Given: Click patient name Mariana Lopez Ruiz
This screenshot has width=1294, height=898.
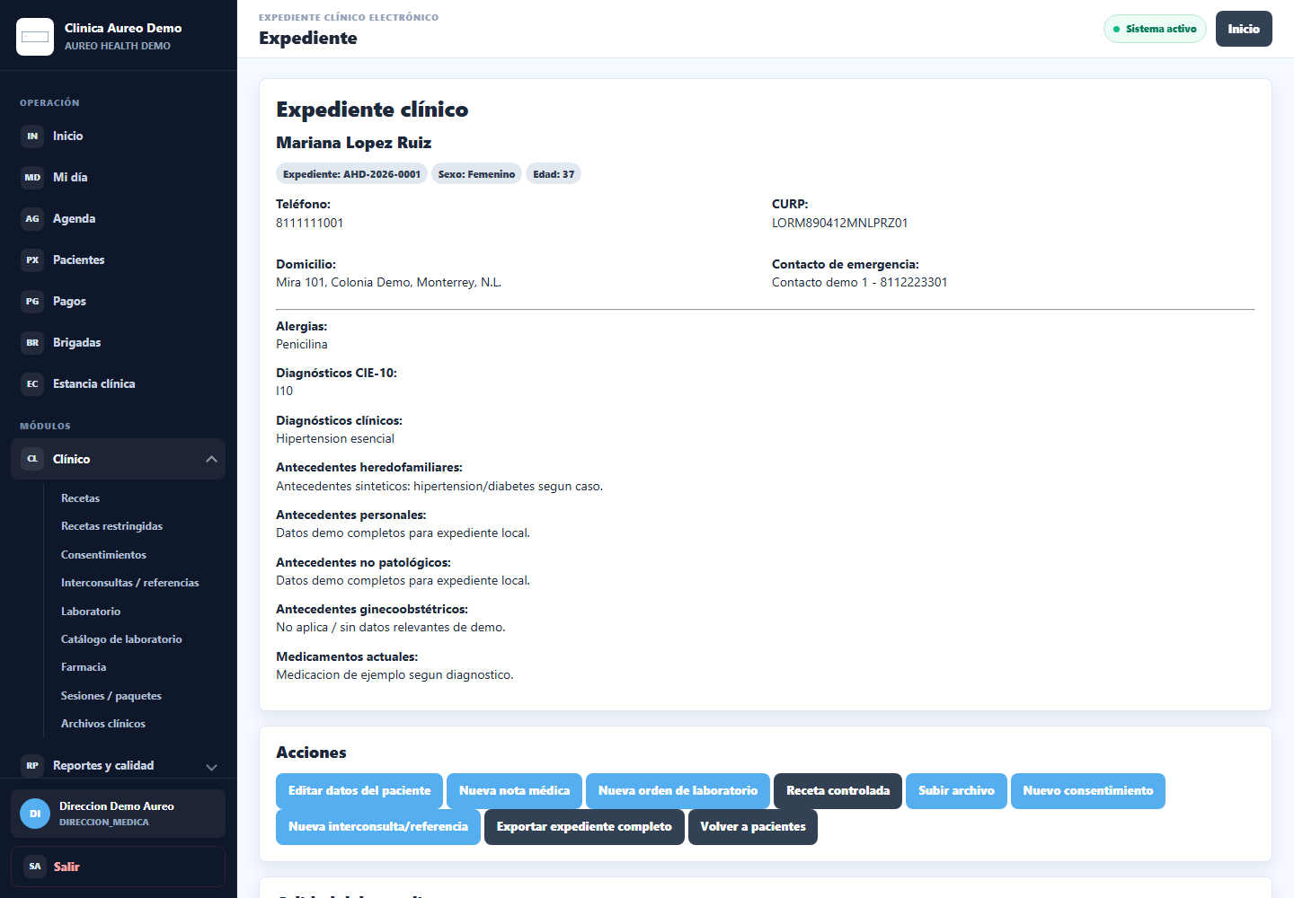Looking at the screenshot, I should click(x=354, y=143).
